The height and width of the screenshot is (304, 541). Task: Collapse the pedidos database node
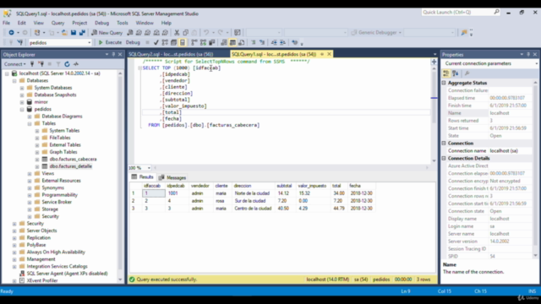pos(22,109)
